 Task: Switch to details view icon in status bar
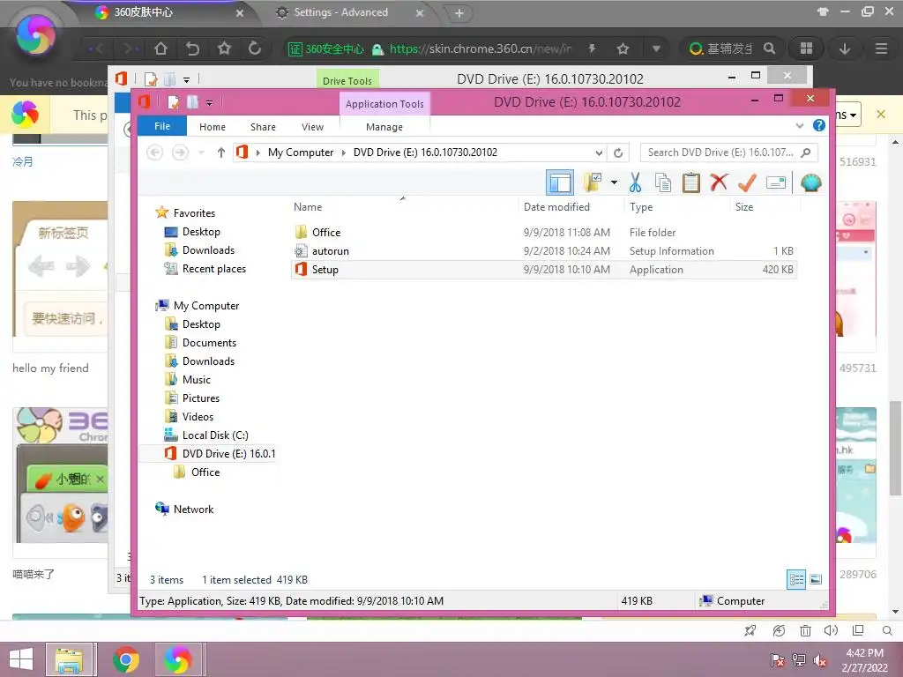click(x=796, y=579)
